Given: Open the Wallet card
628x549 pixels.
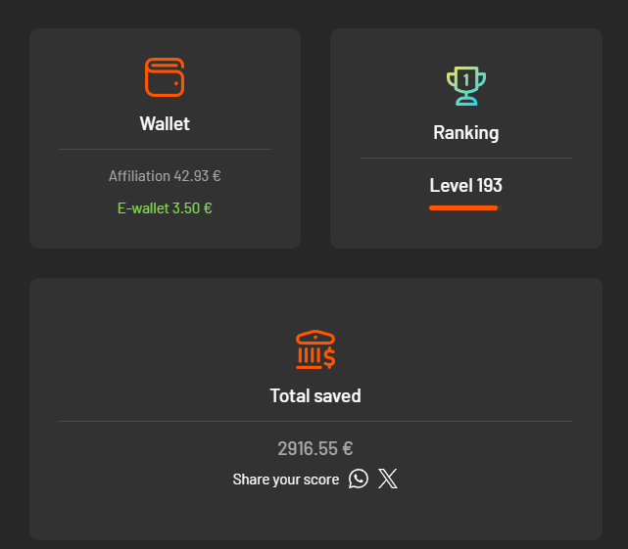Looking at the screenshot, I should [x=165, y=138].
